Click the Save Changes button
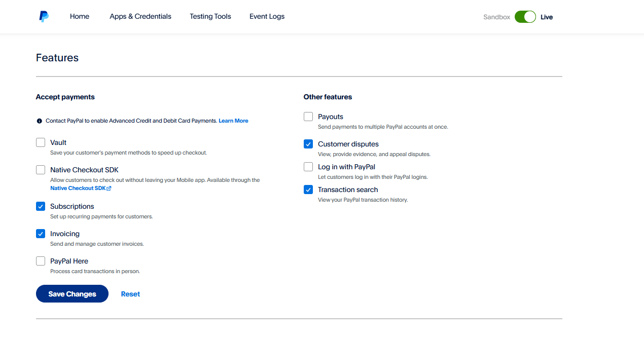644x338 pixels. [72, 294]
